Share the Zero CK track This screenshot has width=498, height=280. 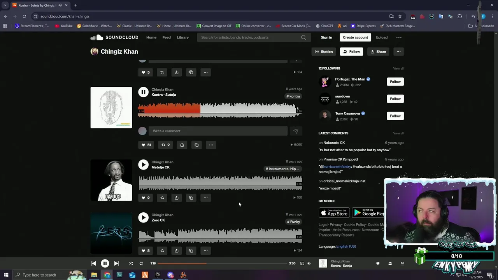point(177,251)
